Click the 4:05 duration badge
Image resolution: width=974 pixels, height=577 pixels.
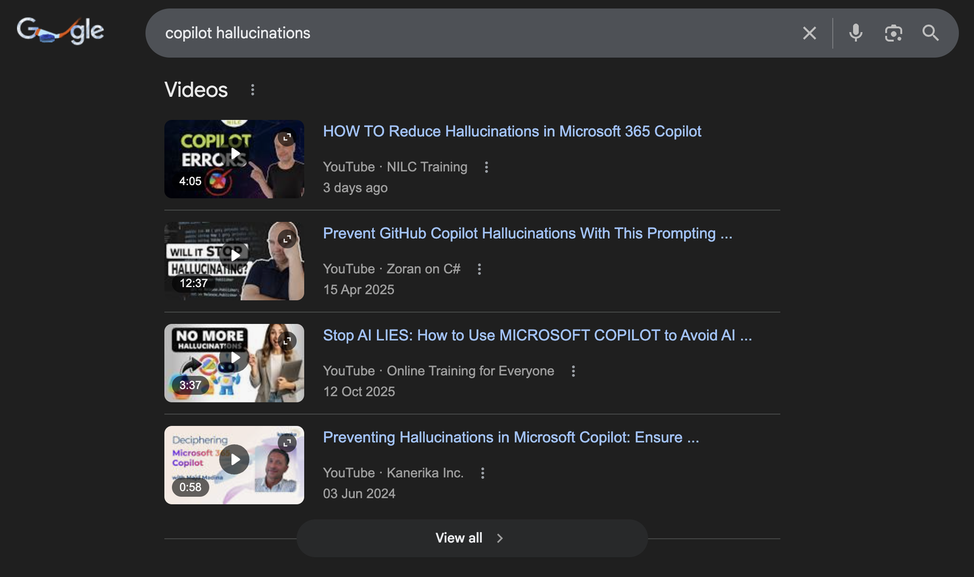pos(190,181)
